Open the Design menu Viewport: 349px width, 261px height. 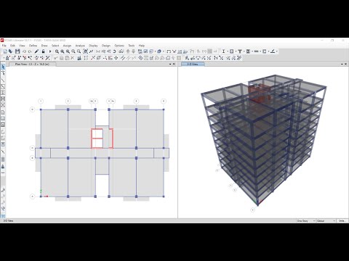click(106, 46)
